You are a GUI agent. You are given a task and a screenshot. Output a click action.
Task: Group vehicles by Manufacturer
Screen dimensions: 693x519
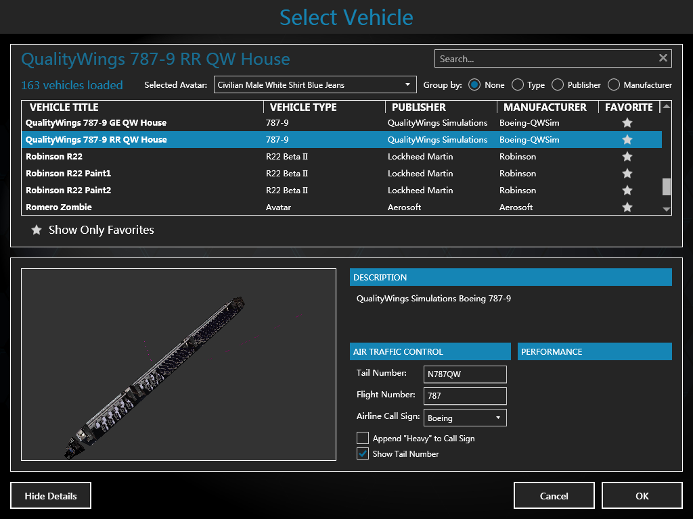coord(614,84)
